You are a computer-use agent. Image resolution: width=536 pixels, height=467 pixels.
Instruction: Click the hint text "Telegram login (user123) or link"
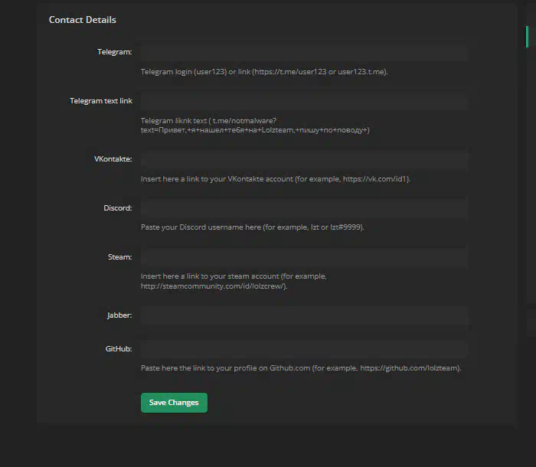(x=264, y=72)
